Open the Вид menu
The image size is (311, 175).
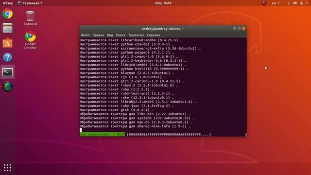click(x=110, y=35)
